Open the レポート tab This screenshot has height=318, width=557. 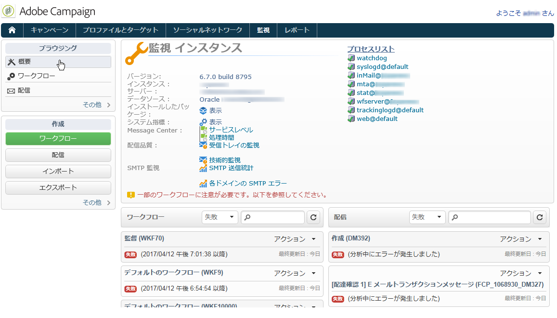[x=297, y=30]
